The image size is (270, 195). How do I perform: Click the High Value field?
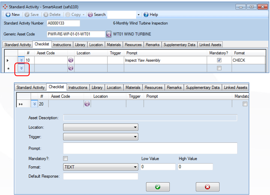pos(195,167)
